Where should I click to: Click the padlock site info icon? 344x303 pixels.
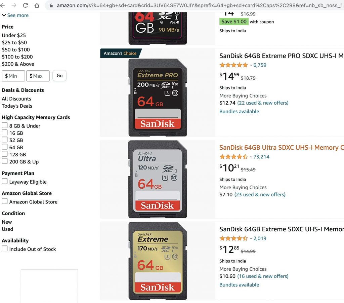click(x=51, y=6)
